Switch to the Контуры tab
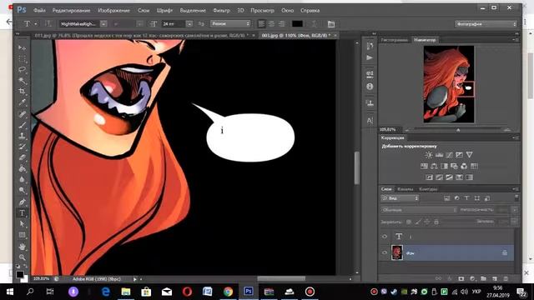 point(428,189)
